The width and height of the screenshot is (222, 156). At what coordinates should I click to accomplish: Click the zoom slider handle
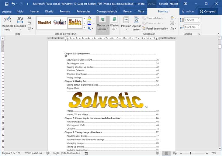190,153
